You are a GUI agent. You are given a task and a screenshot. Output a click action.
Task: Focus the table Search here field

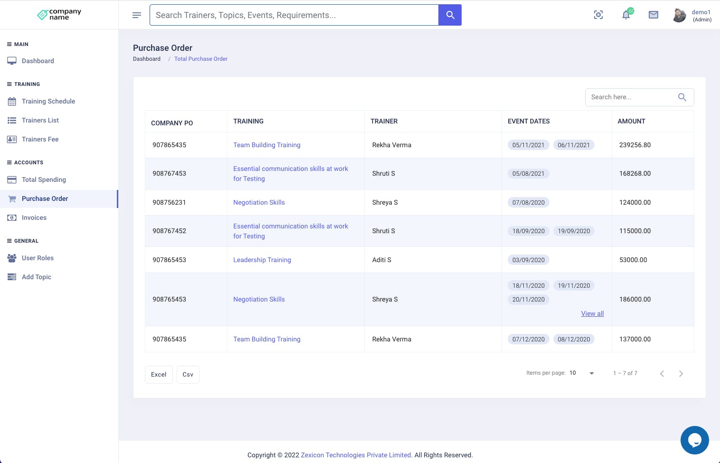[x=639, y=97]
